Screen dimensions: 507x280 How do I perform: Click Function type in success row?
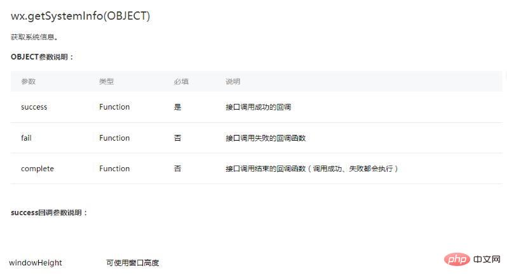pyautogui.click(x=114, y=107)
